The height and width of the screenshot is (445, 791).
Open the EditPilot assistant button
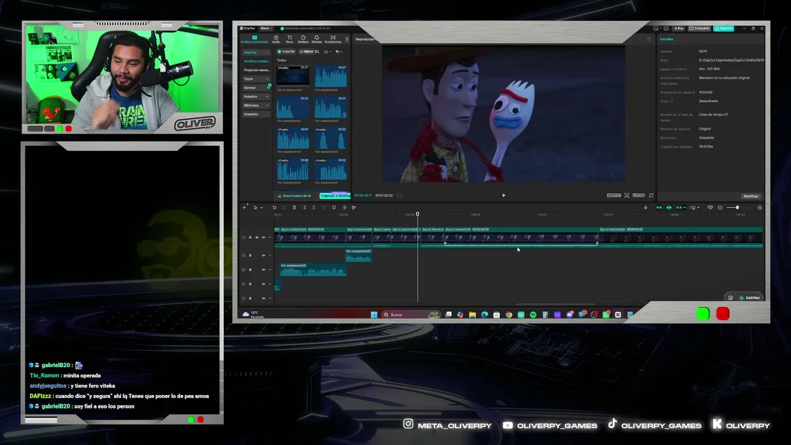pyautogui.click(x=748, y=298)
